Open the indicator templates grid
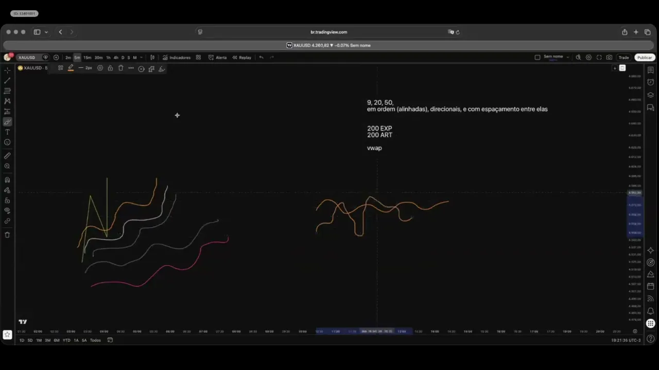This screenshot has width=659, height=370. click(198, 58)
